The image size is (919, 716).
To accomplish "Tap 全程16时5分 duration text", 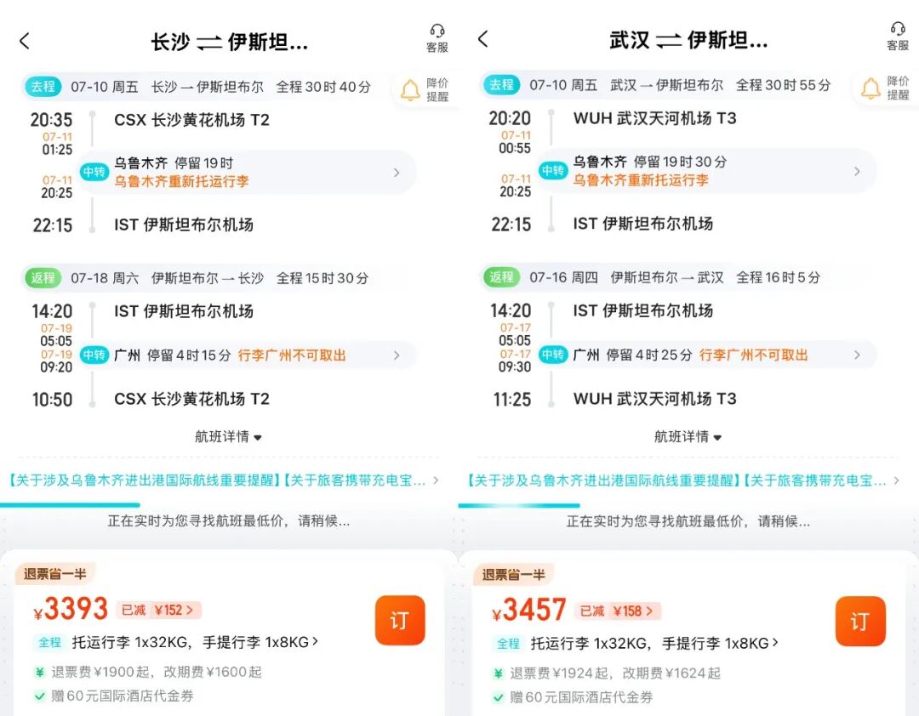I will point(779,277).
